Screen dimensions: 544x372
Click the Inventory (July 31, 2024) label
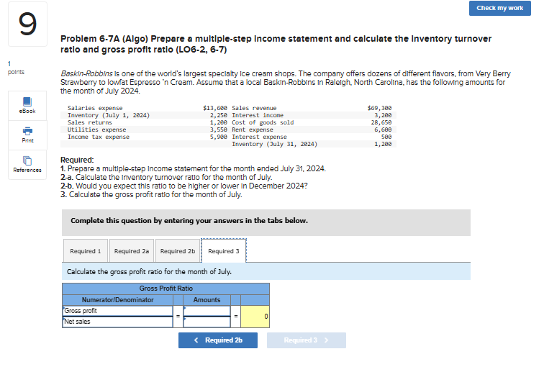(275, 144)
